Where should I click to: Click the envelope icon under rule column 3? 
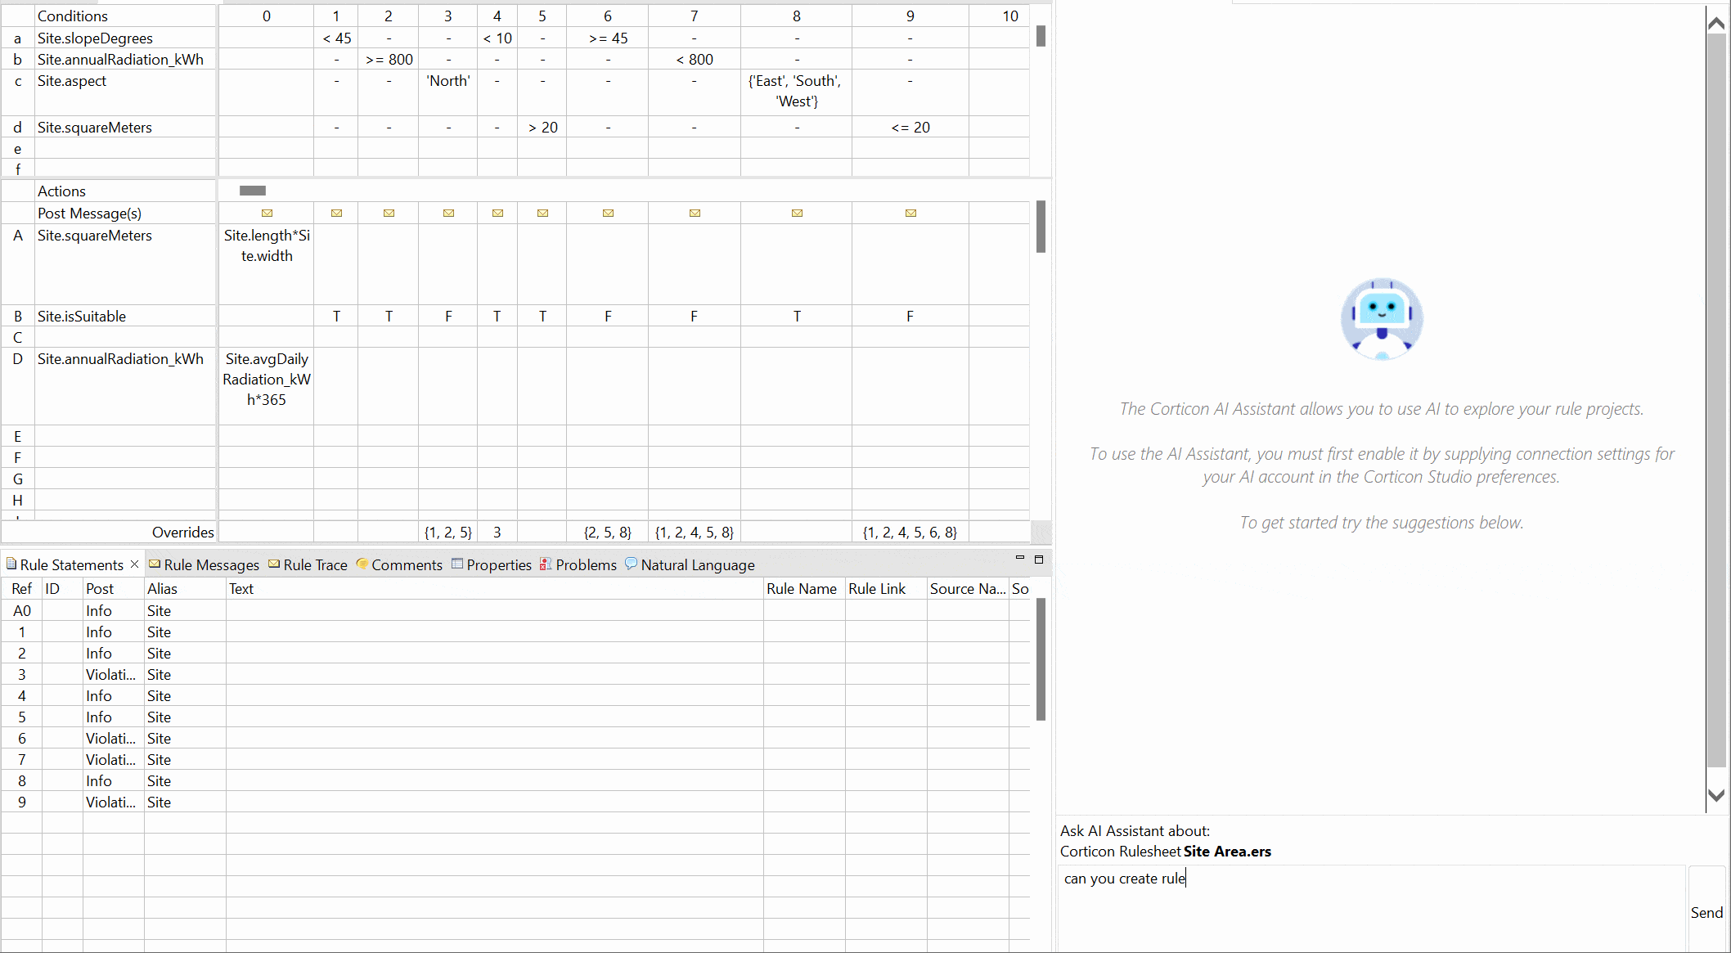point(448,214)
